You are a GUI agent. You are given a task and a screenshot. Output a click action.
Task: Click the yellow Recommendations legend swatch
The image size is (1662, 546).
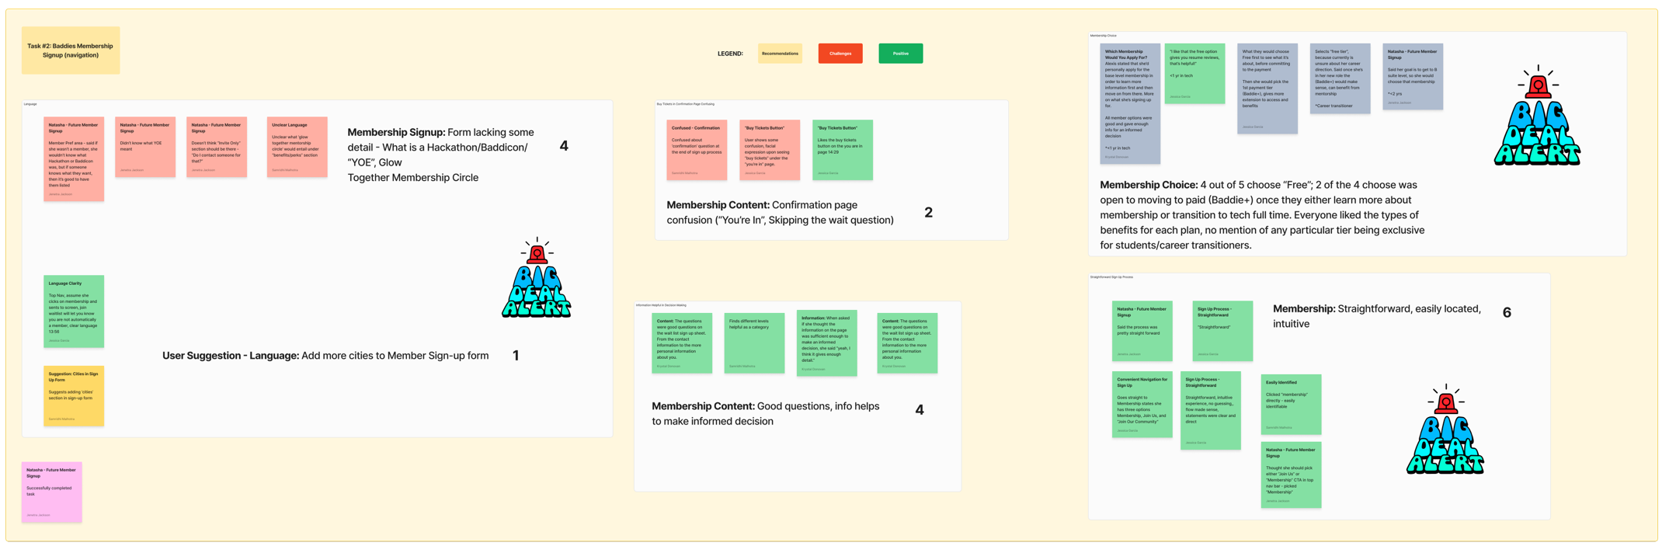coord(780,54)
